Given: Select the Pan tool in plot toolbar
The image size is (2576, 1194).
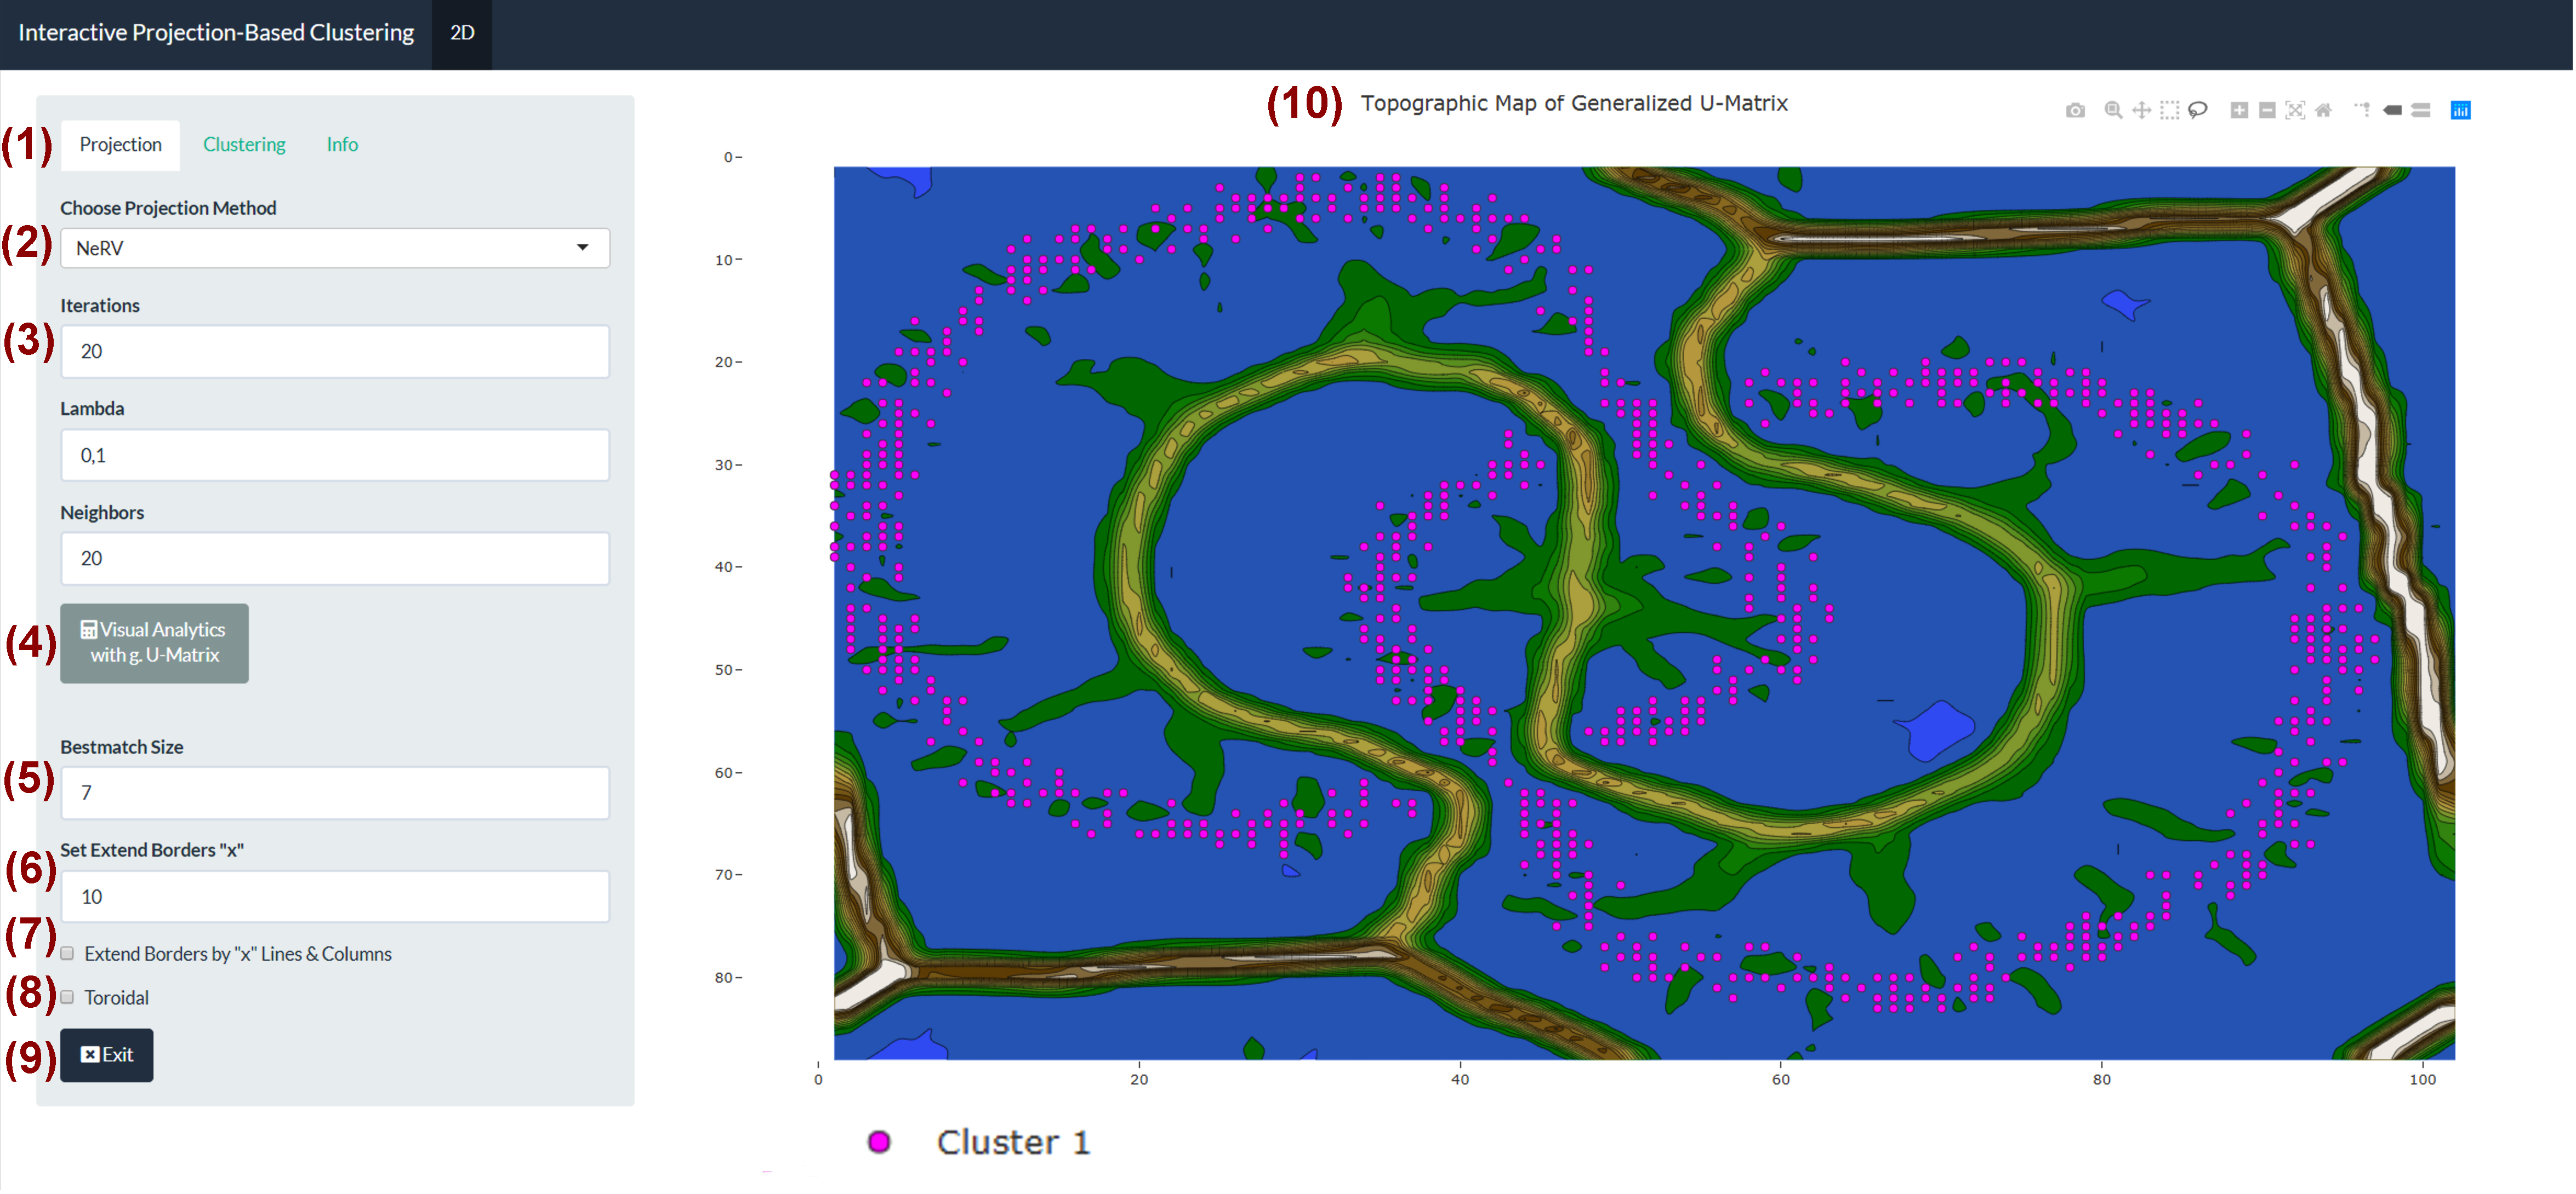Looking at the screenshot, I should pyautogui.click(x=2141, y=110).
